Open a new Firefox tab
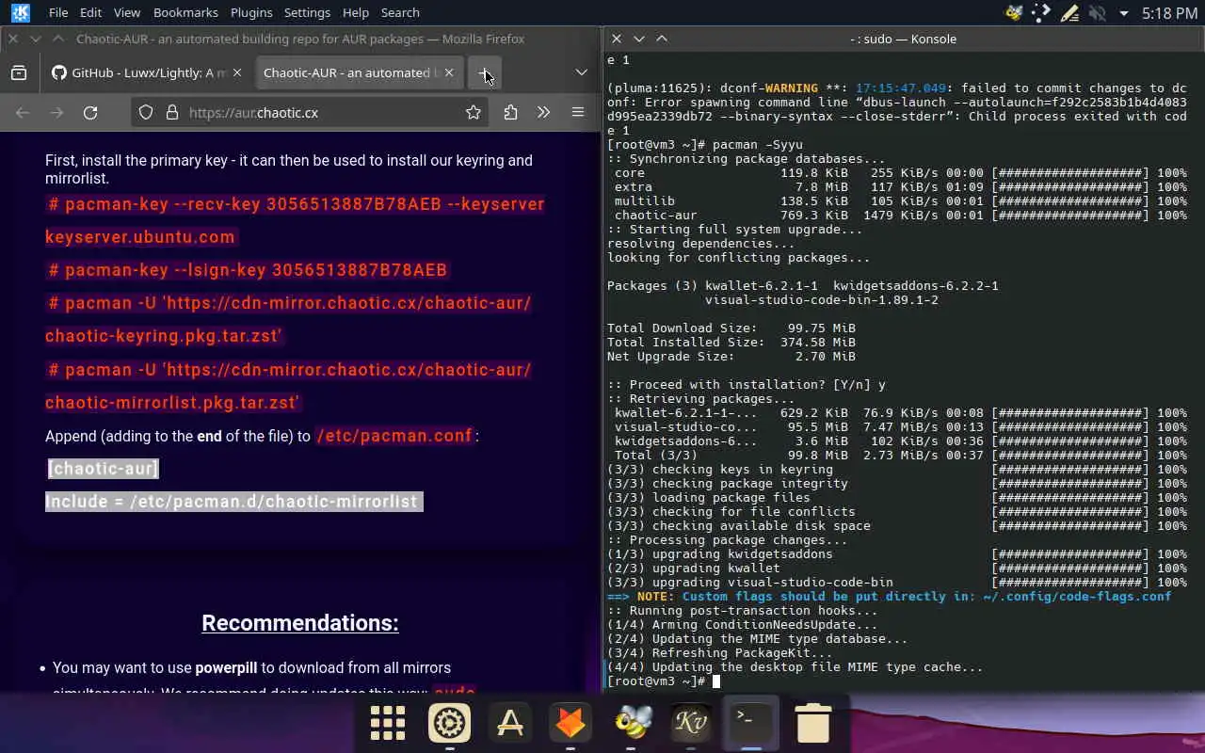The image size is (1205, 753). [484, 72]
